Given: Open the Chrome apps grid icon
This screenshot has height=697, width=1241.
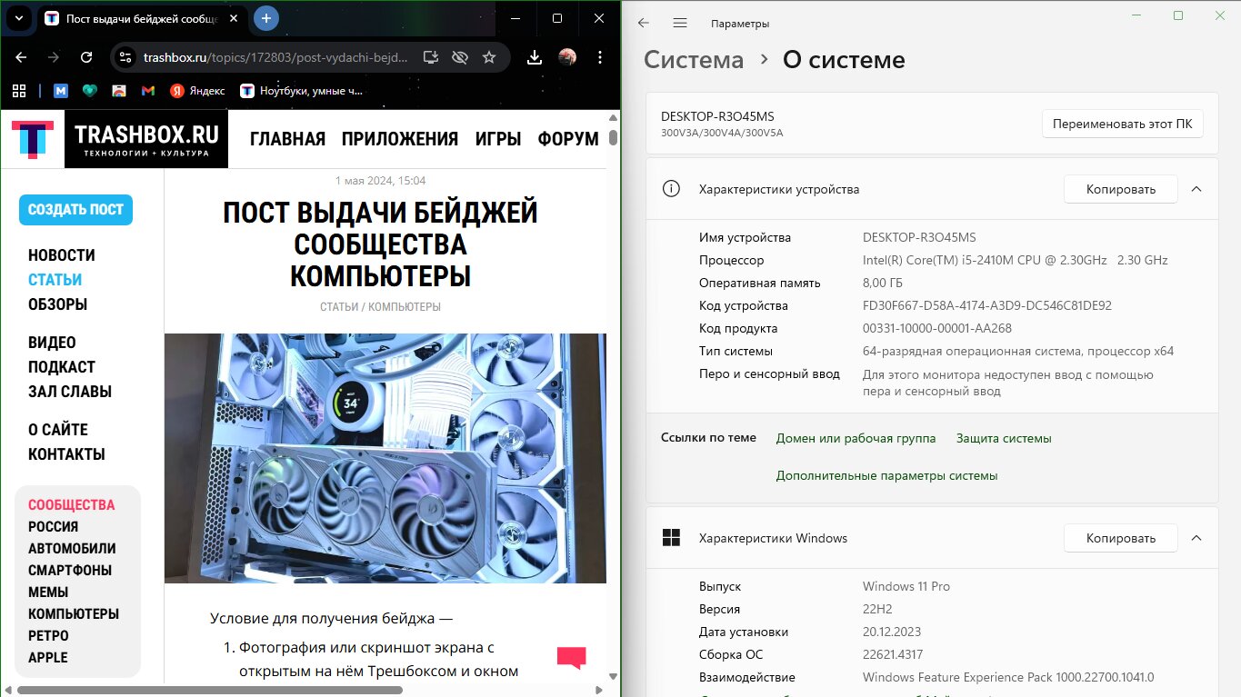Looking at the screenshot, I should (x=18, y=91).
